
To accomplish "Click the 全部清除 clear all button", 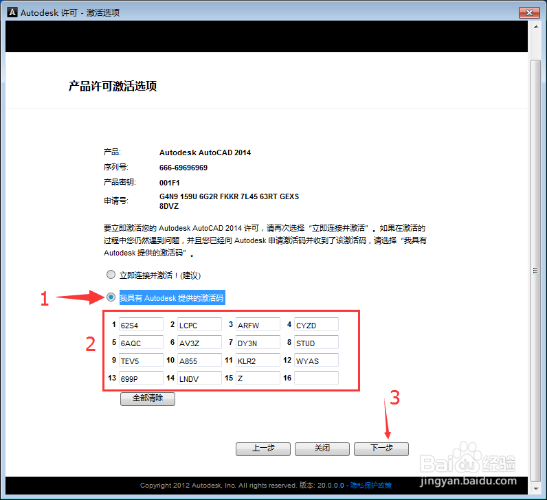I will [148, 398].
